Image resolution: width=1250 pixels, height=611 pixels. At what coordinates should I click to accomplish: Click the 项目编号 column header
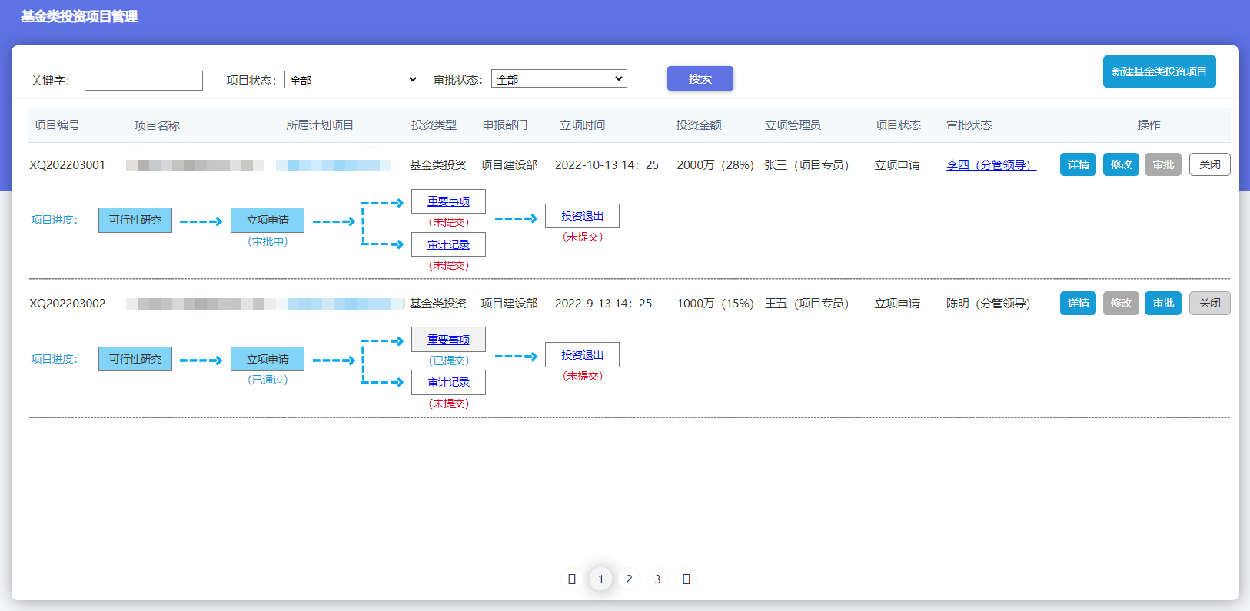pyautogui.click(x=57, y=125)
